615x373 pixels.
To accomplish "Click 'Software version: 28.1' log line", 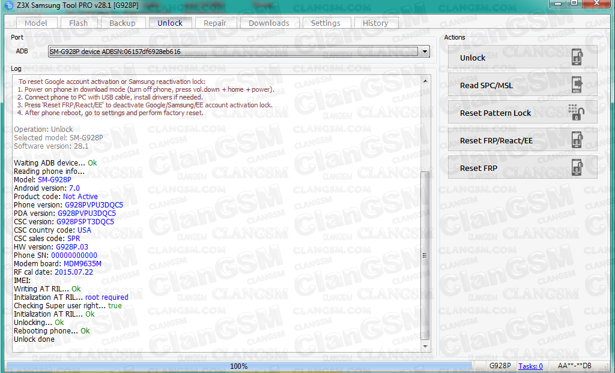I will pyautogui.click(x=51, y=146).
